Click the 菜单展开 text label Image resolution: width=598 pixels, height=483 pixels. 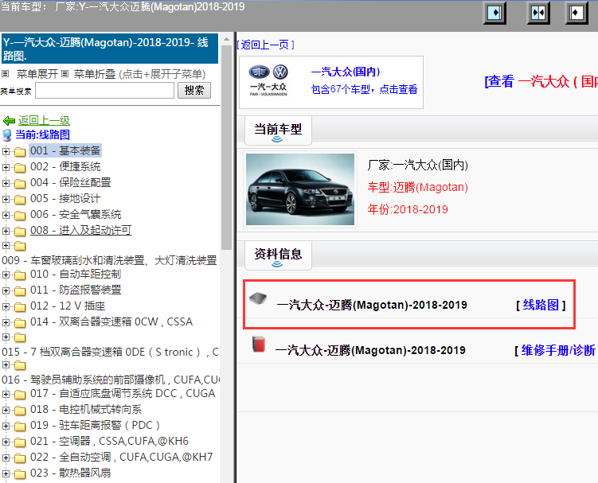[x=37, y=74]
